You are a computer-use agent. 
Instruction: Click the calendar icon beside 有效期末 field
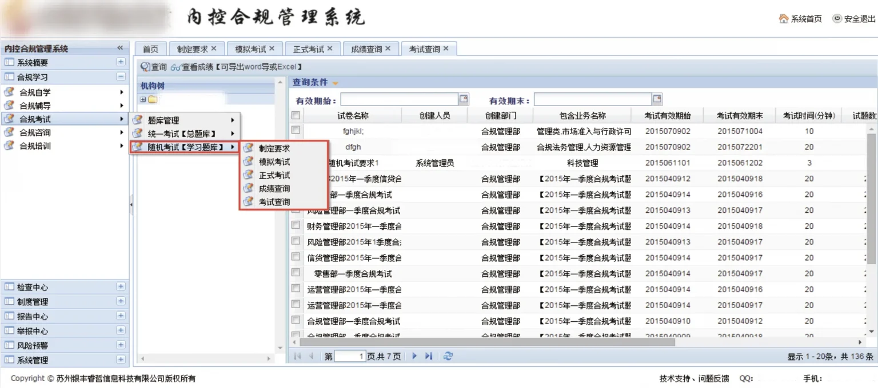point(657,99)
